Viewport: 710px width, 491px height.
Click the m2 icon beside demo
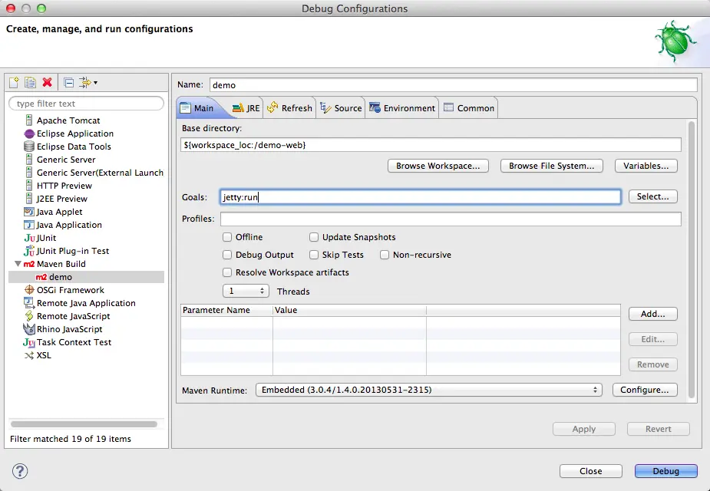(41, 277)
